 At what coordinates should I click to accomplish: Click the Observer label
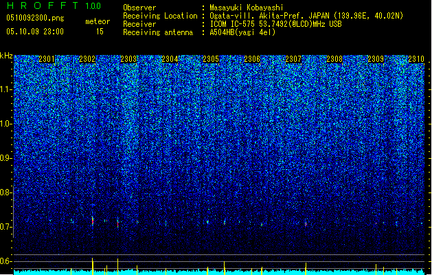(139, 8)
